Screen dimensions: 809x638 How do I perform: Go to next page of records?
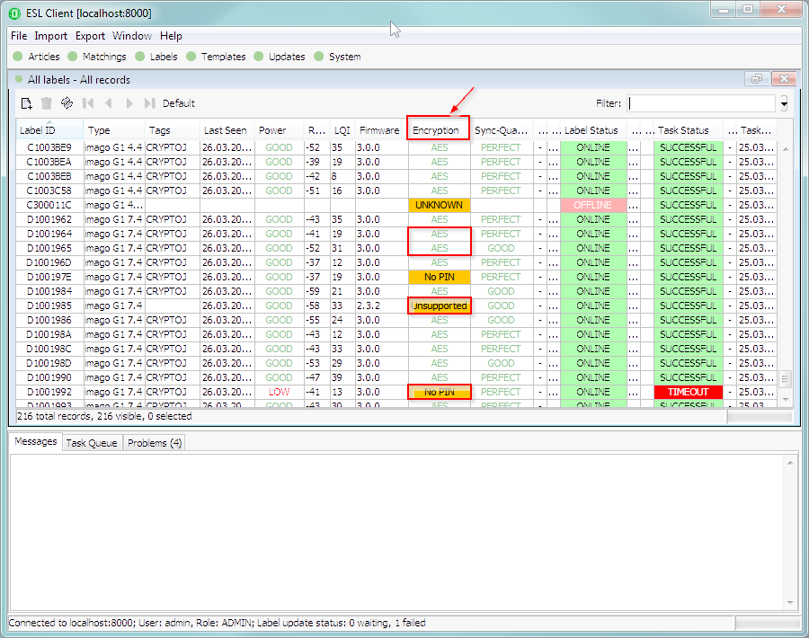[129, 103]
